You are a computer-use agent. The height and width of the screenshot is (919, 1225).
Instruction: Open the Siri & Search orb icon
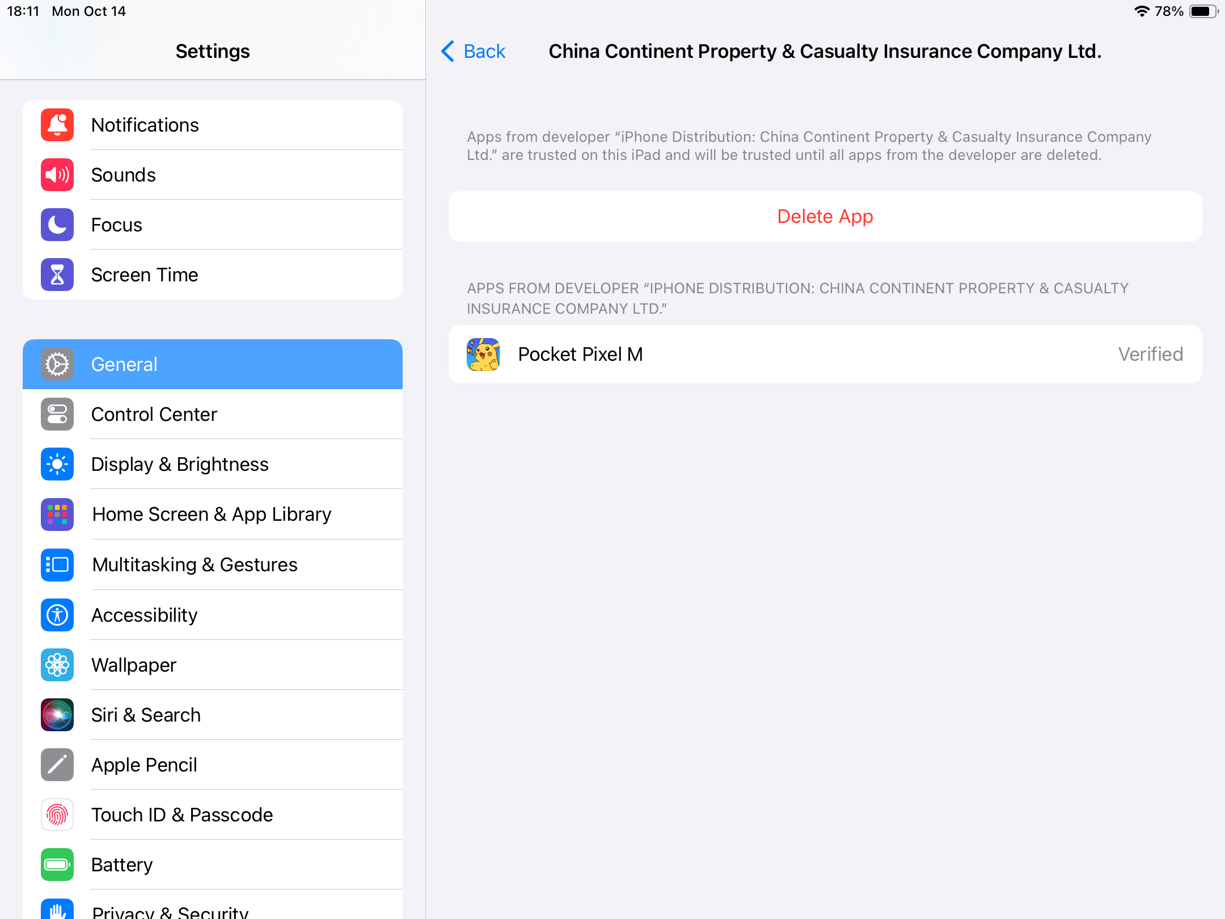[x=57, y=715]
